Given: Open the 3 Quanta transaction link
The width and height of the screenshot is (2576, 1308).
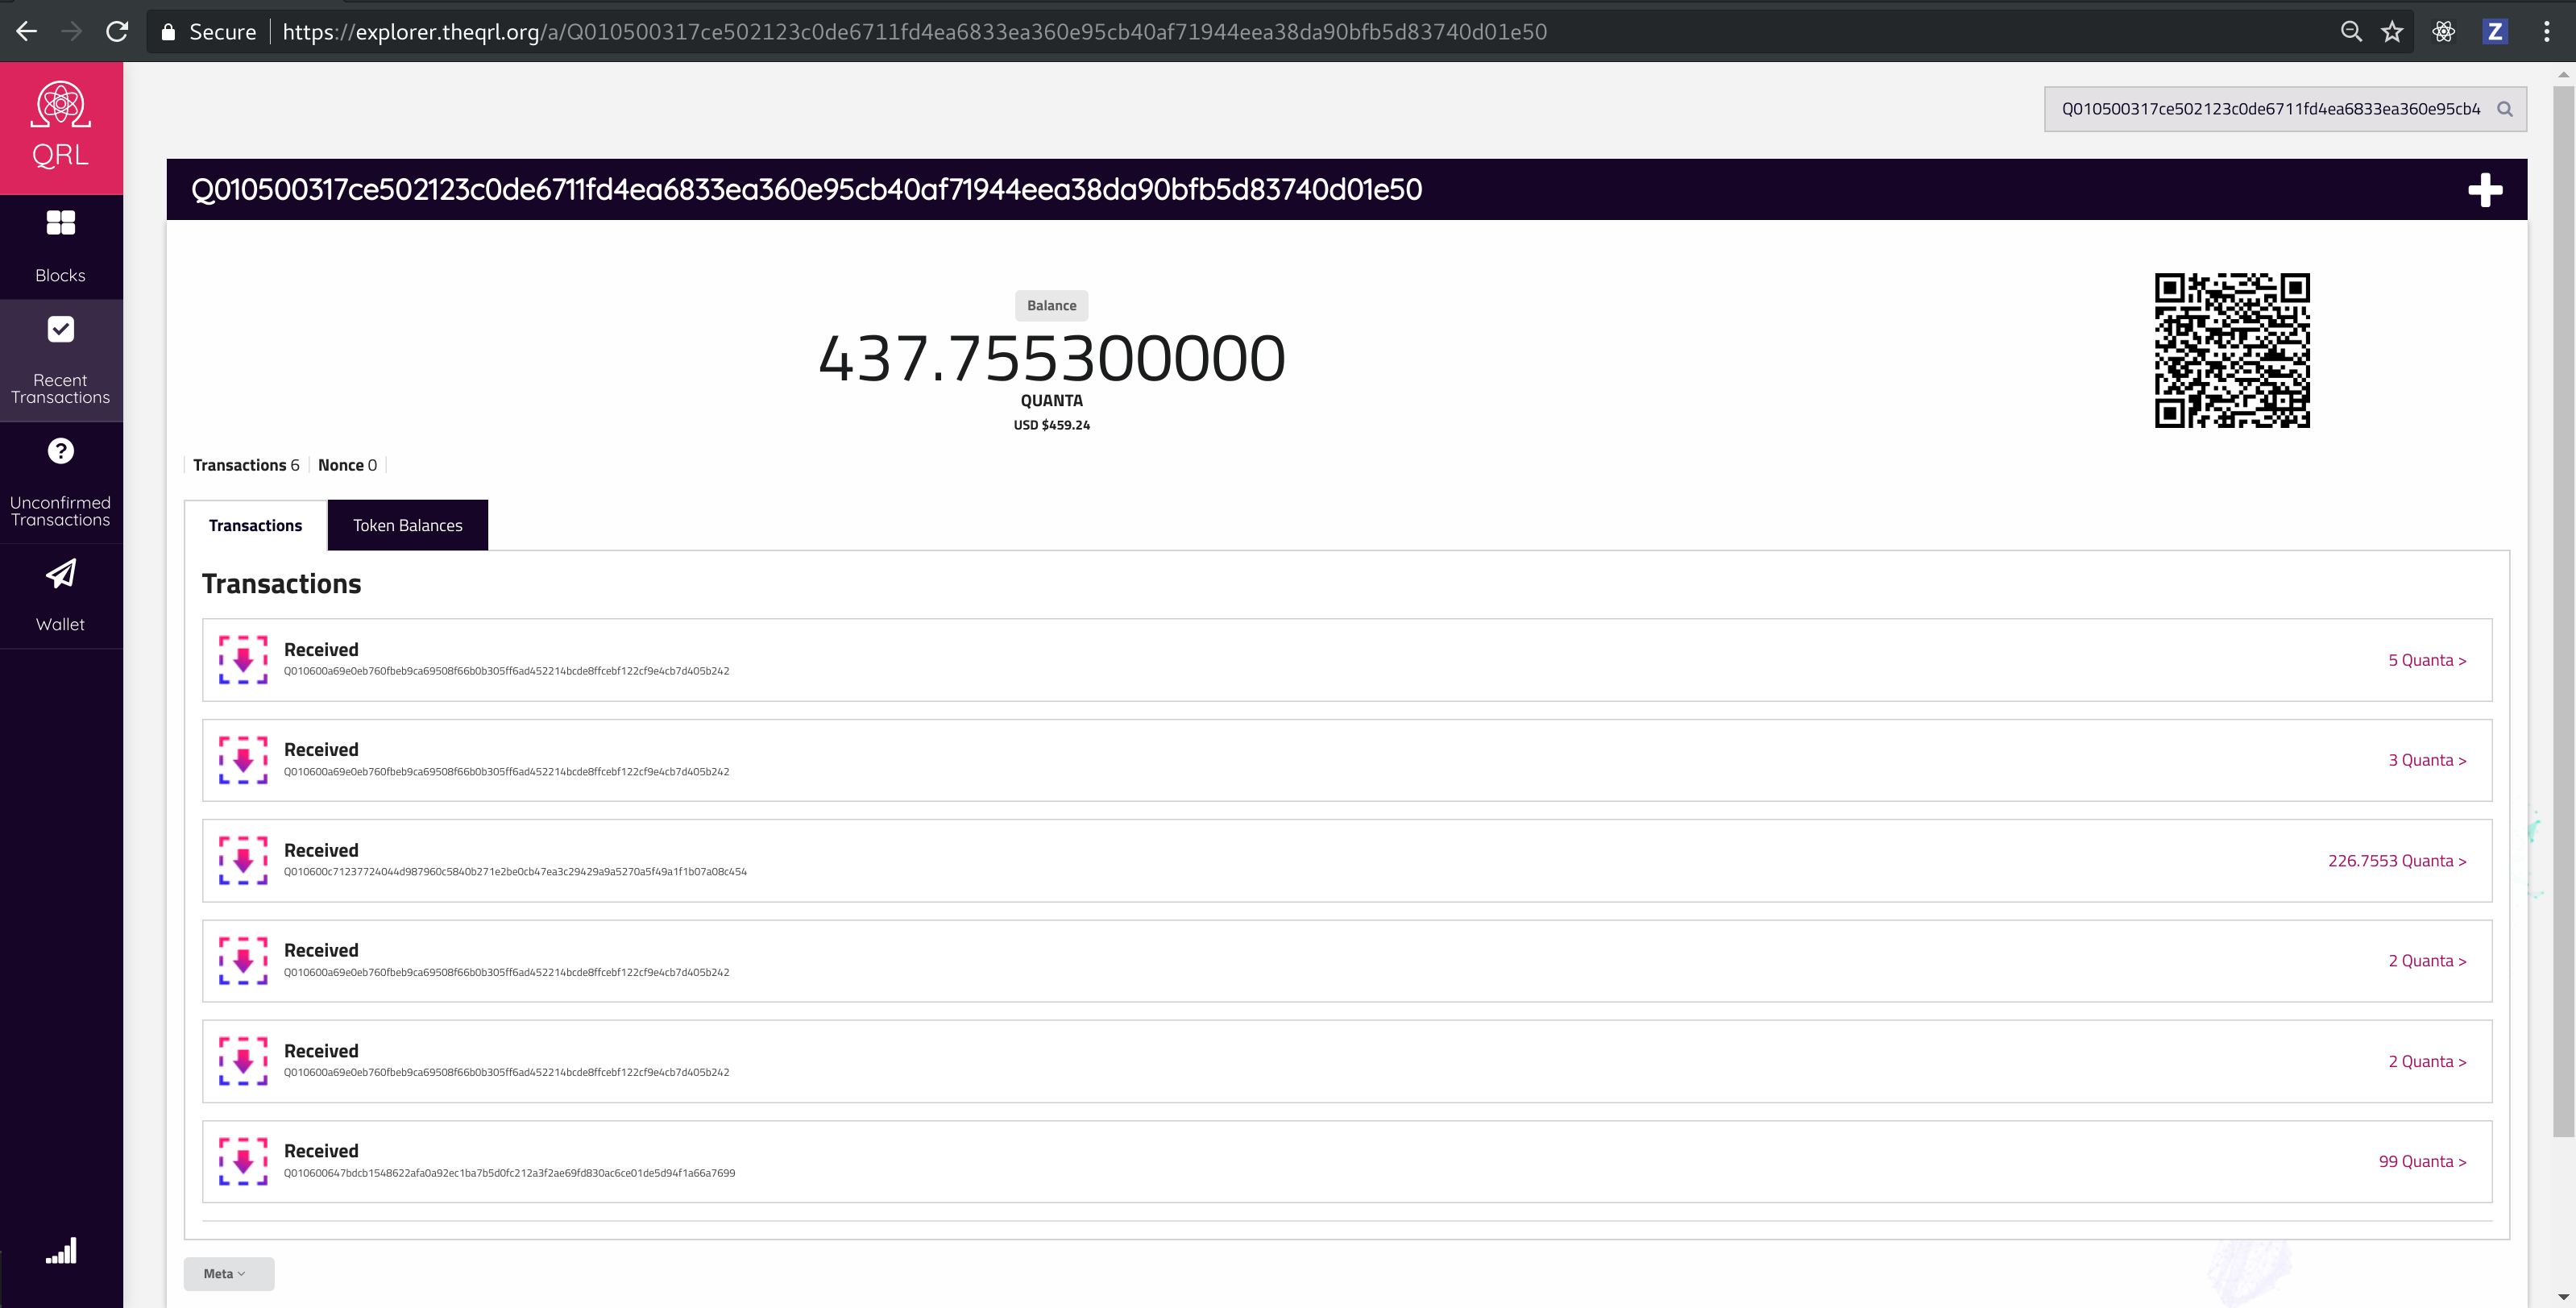Looking at the screenshot, I should point(2427,760).
